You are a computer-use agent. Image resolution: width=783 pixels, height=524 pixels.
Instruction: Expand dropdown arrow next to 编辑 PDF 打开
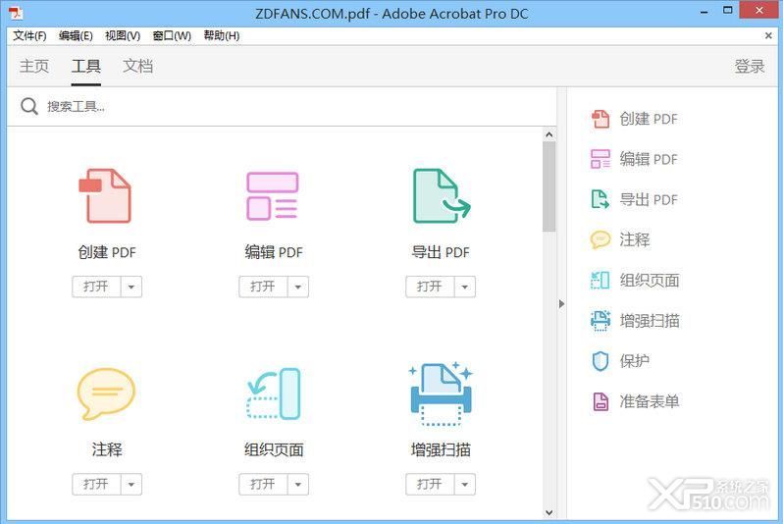click(x=298, y=287)
